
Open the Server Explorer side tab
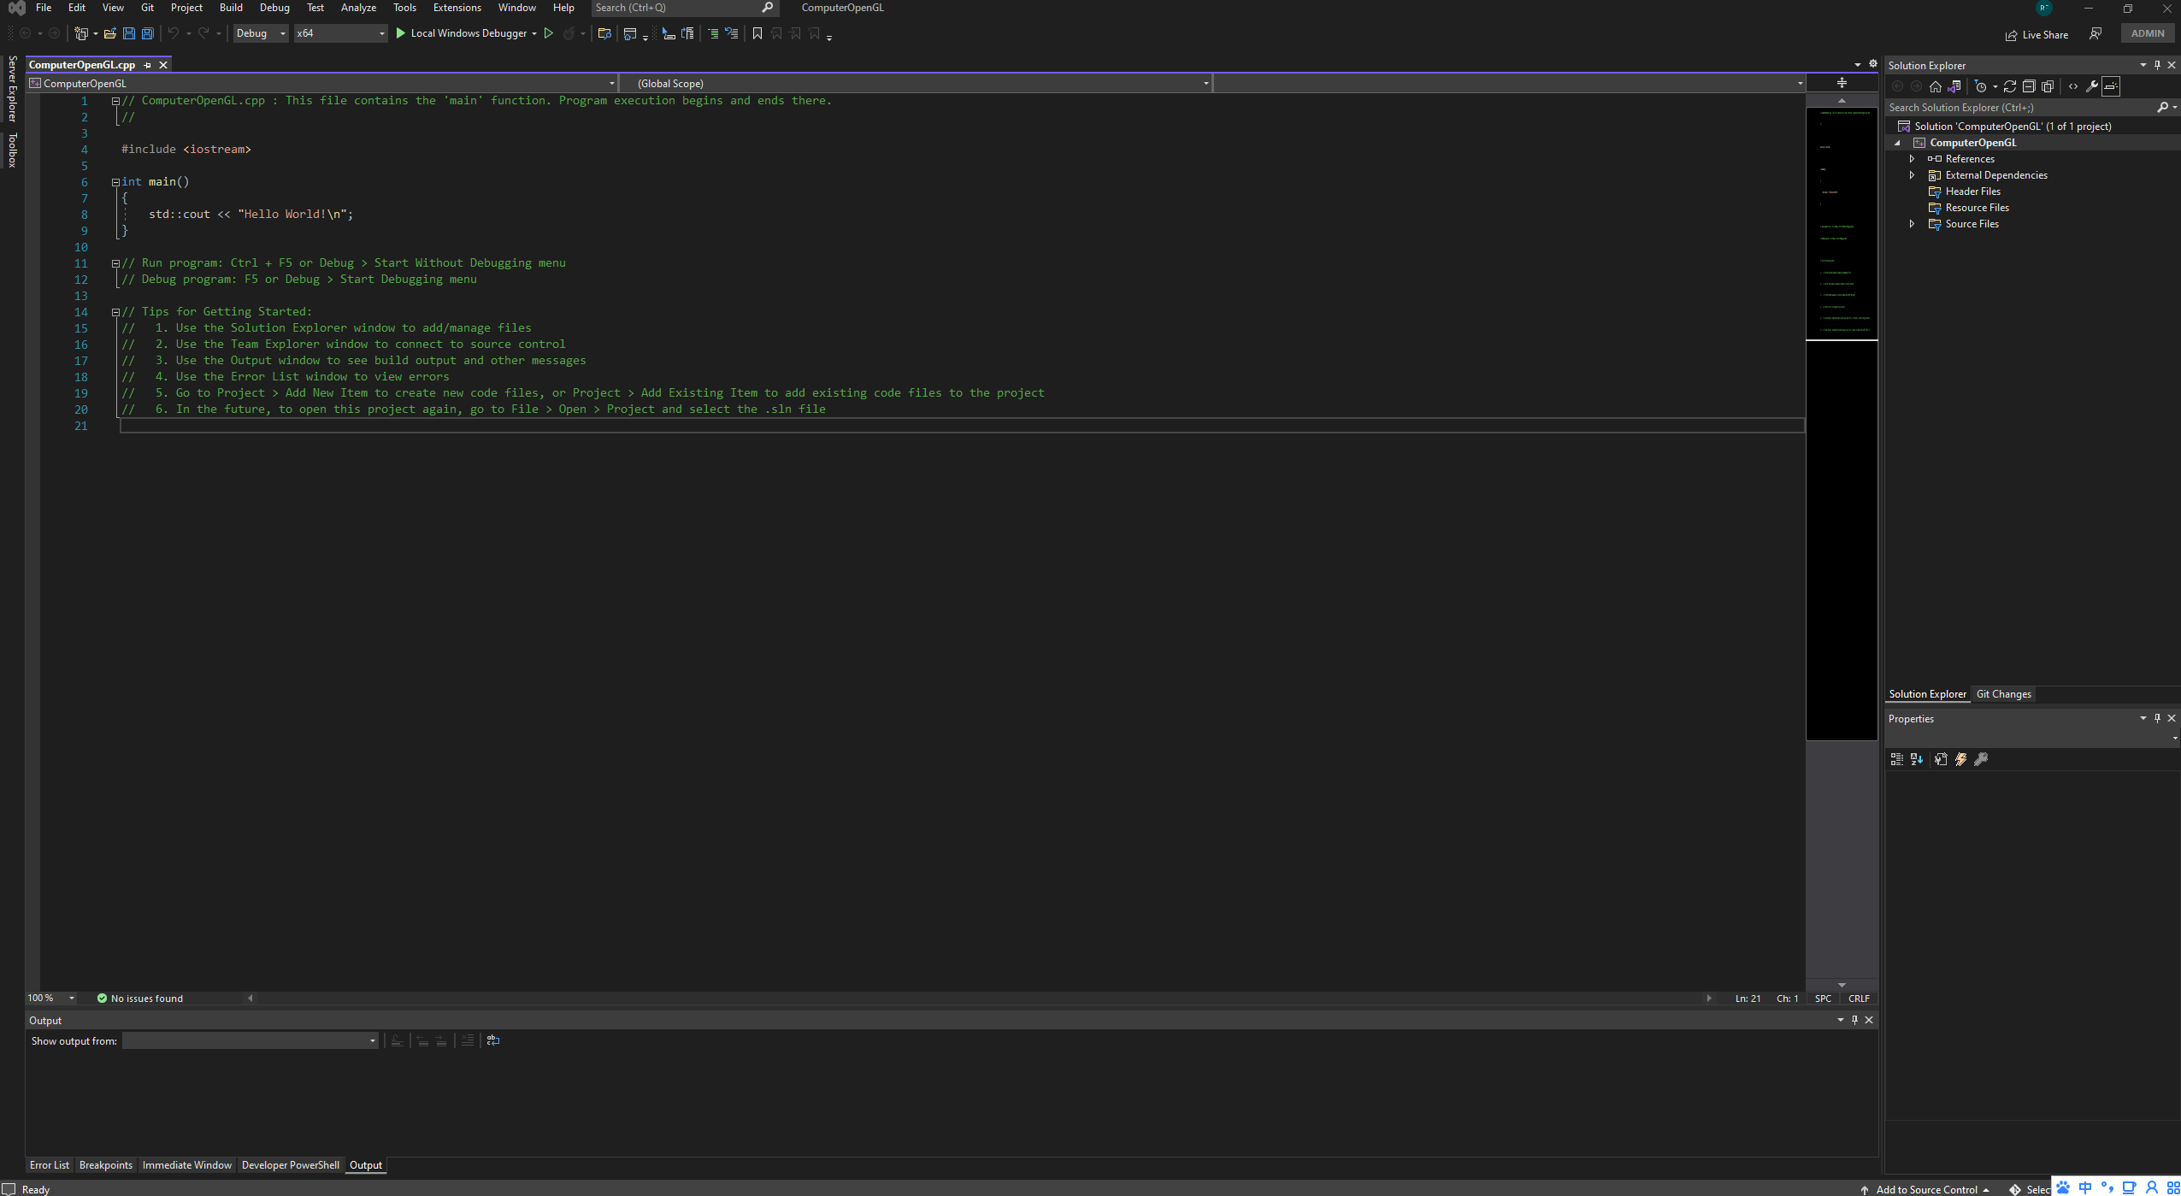point(12,89)
